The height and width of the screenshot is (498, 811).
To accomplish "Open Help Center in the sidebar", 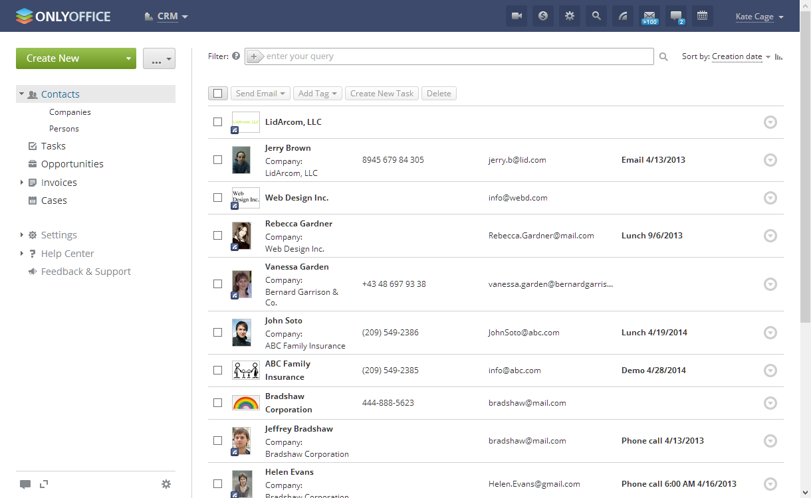I will 67,254.
